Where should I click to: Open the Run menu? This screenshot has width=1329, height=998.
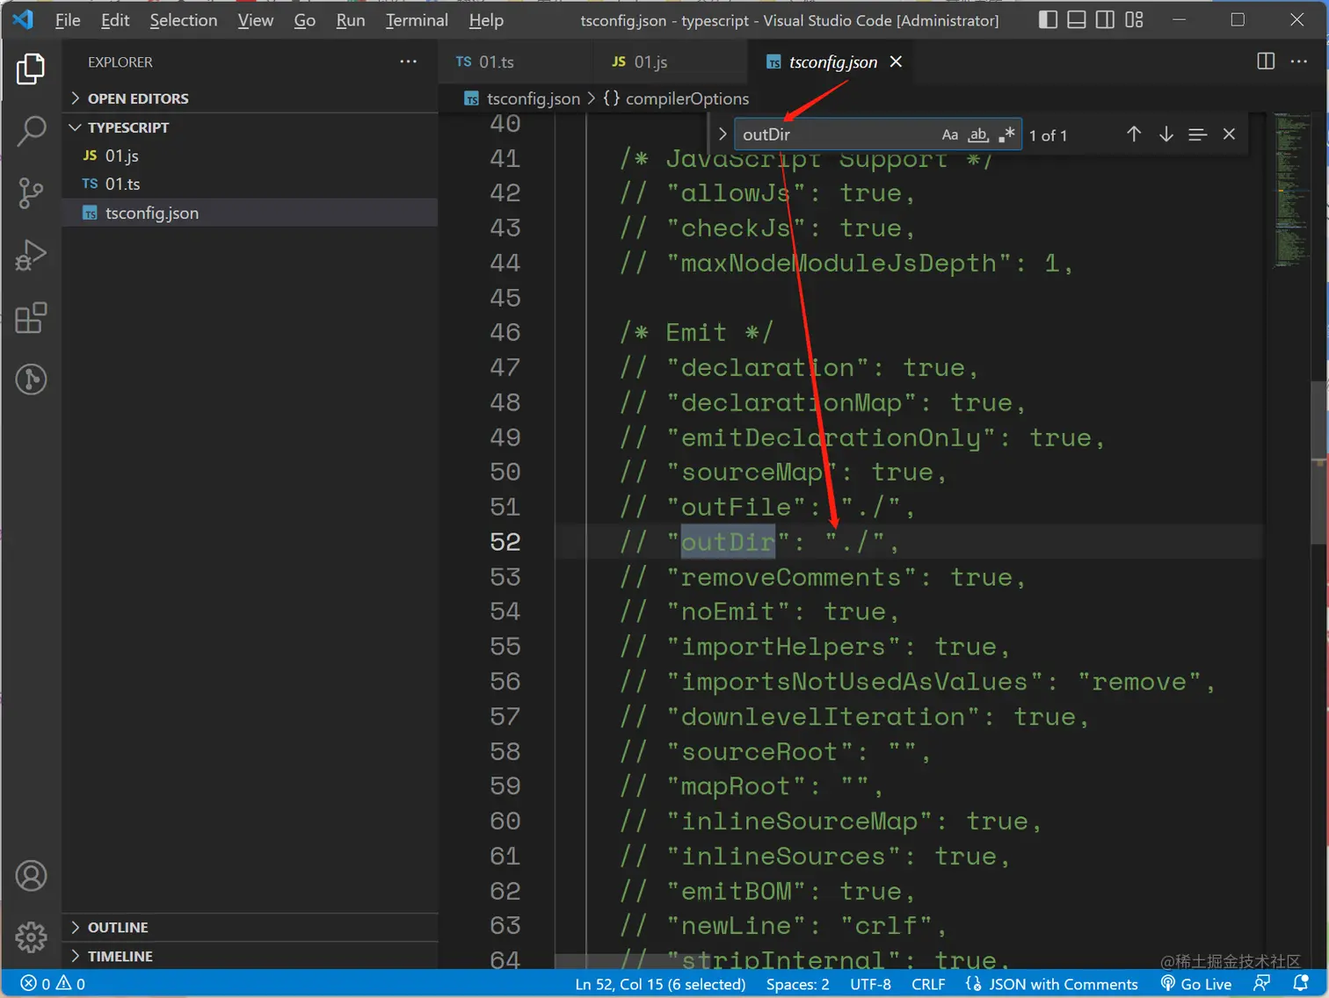350,19
